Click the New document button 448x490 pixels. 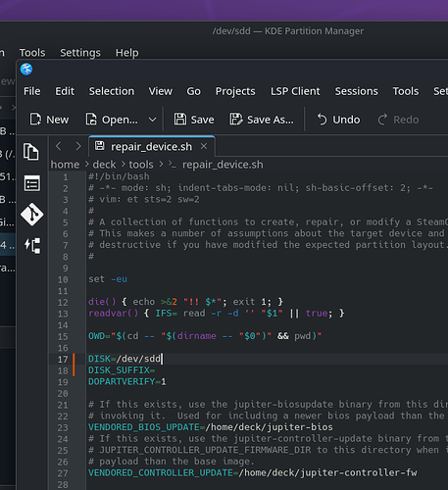49,120
